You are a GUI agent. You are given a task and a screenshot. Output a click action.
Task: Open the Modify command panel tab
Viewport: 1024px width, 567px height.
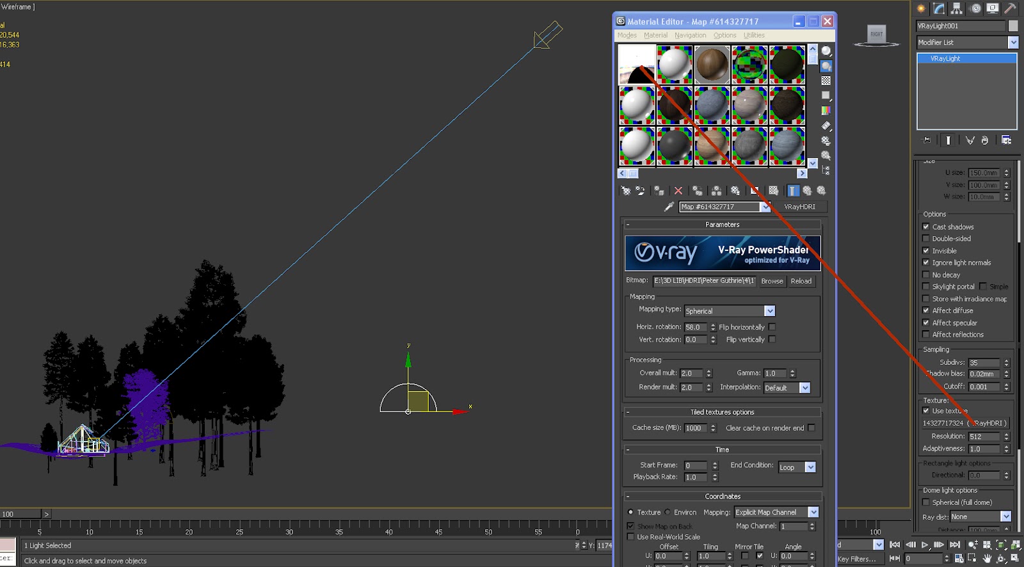tap(939, 8)
